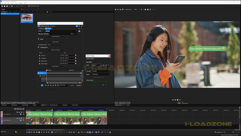
Task: Play the video preview
Action: coord(173,100)
